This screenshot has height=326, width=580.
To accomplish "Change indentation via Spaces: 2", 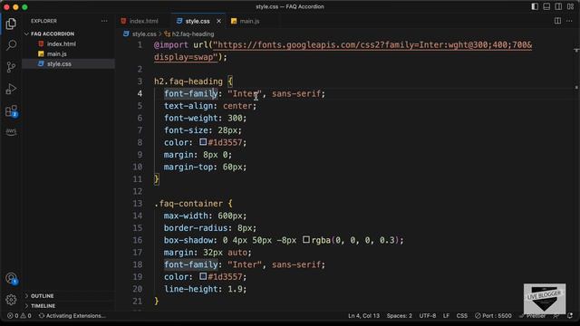I will click(x=399, y=316).
